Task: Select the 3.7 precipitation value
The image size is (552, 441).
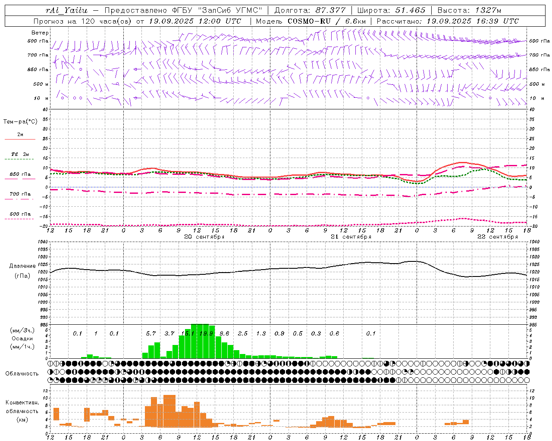Action: [169, 333]
